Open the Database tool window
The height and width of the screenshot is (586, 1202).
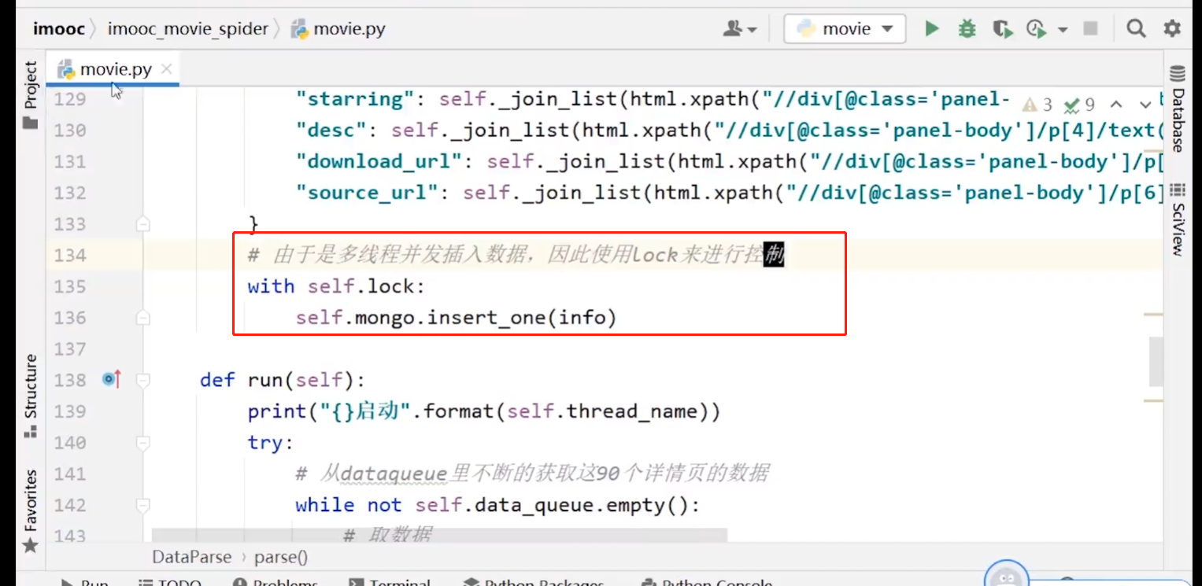pyautogui.click(x=1178, y=109)
